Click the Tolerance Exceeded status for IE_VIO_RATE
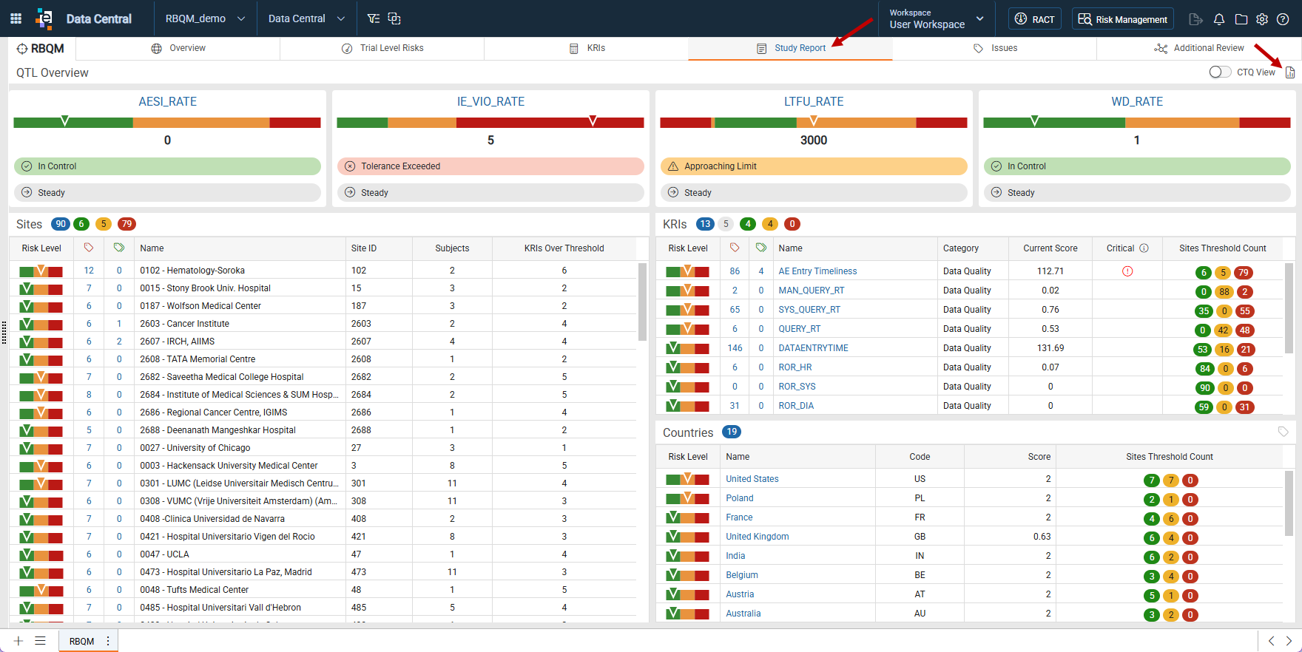The width and height of the screenshot is (1302, 652). tap(490, 166)
